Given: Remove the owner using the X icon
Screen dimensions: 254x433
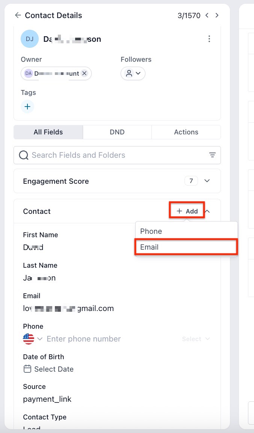Looking at the screenshot, I should click(x=85, y=73).
